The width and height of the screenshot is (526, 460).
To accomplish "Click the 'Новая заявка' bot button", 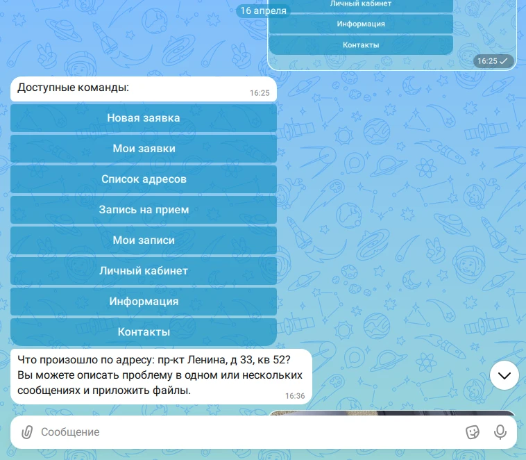I will tap(144, 118).
